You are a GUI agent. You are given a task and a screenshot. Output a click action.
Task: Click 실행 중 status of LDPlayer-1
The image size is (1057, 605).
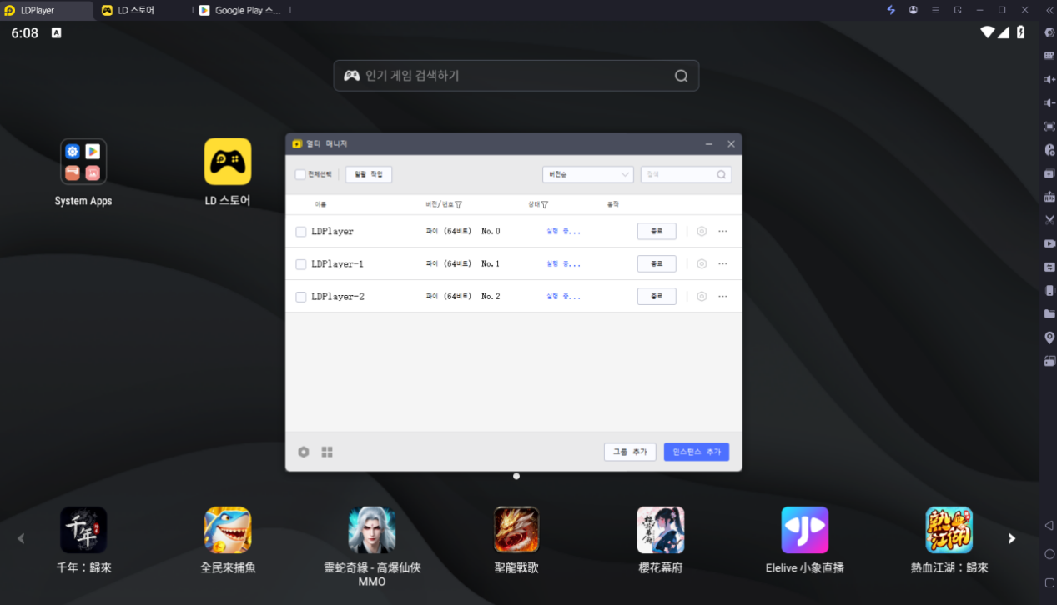564,263
